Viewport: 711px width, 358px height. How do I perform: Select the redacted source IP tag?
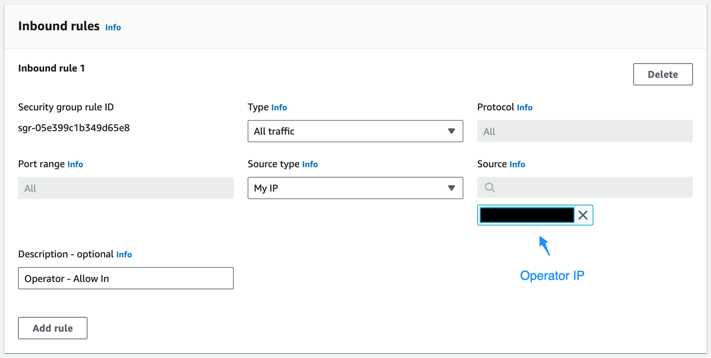(526, 215)
